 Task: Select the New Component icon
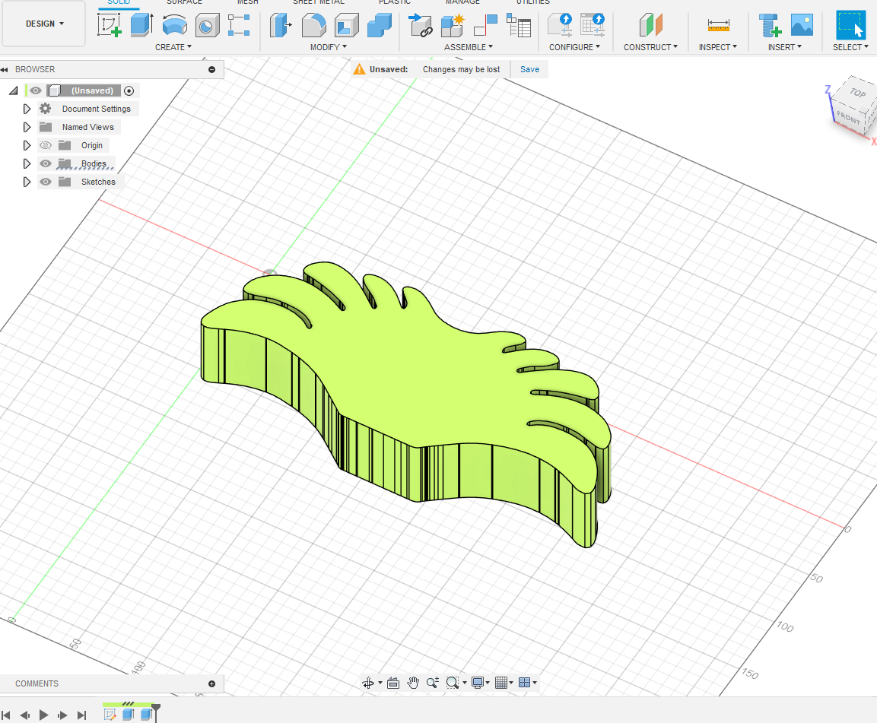tap(453, 25)
